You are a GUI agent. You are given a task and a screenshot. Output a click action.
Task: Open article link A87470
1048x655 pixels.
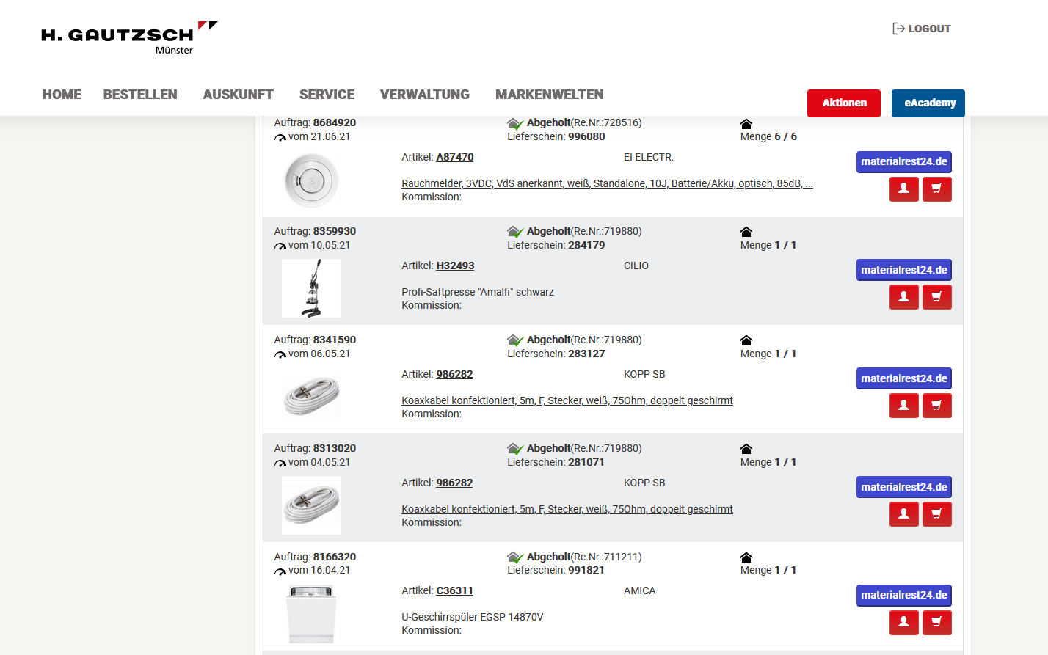coord(454,157)
